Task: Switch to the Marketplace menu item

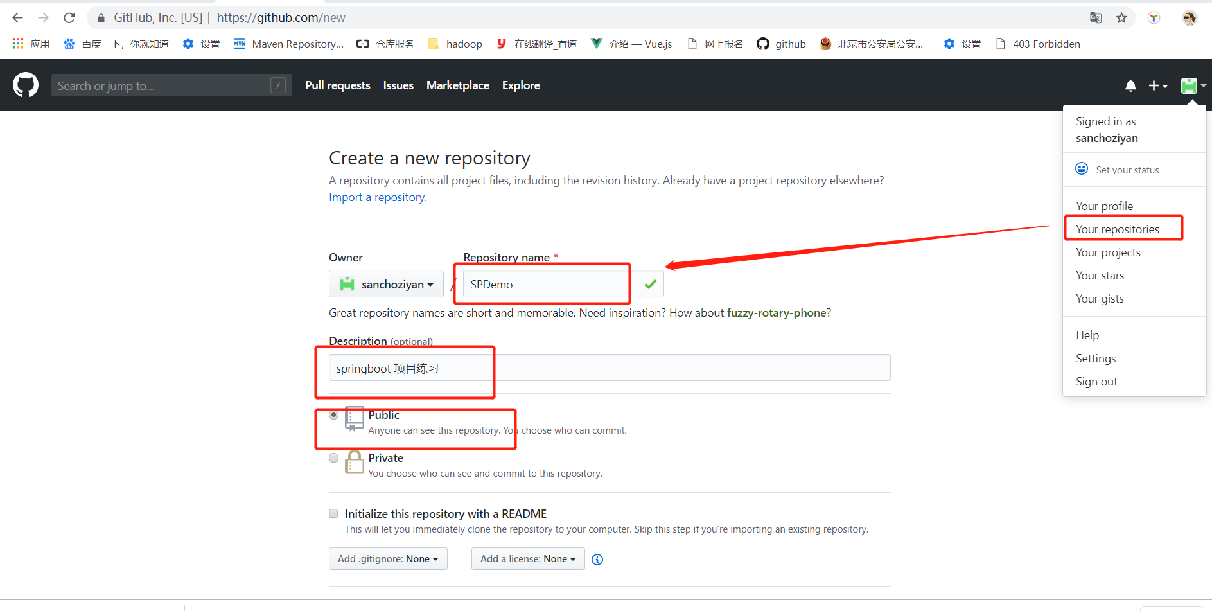Action: (457, 85)
